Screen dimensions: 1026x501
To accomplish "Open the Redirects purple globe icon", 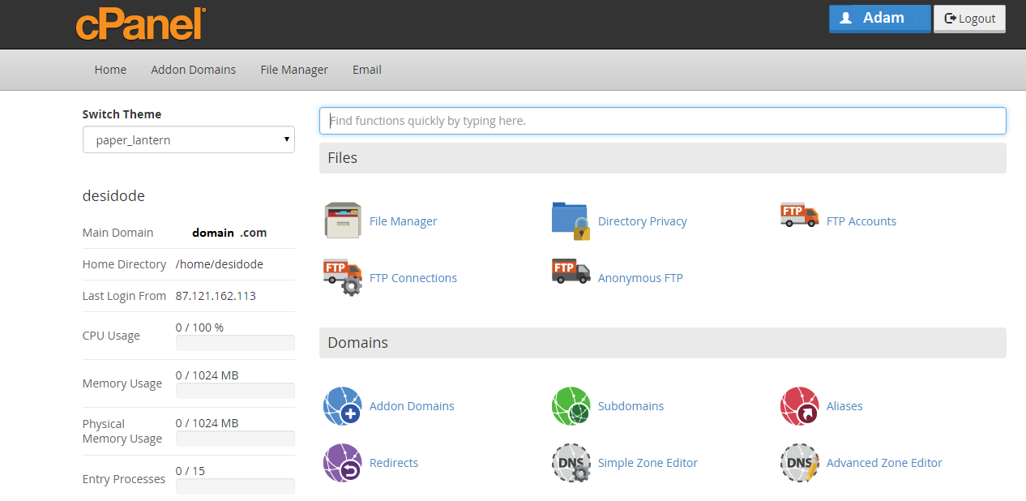I will point(343,463).
